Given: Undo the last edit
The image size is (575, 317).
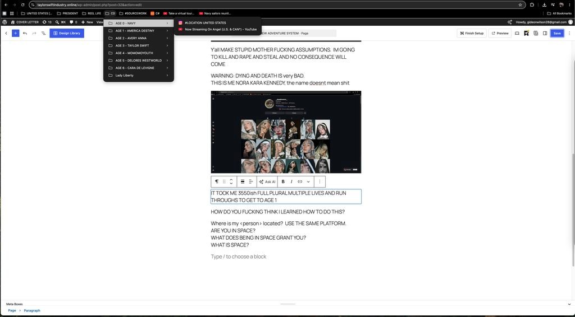Looking at the screenshot, I should [25, 33].
